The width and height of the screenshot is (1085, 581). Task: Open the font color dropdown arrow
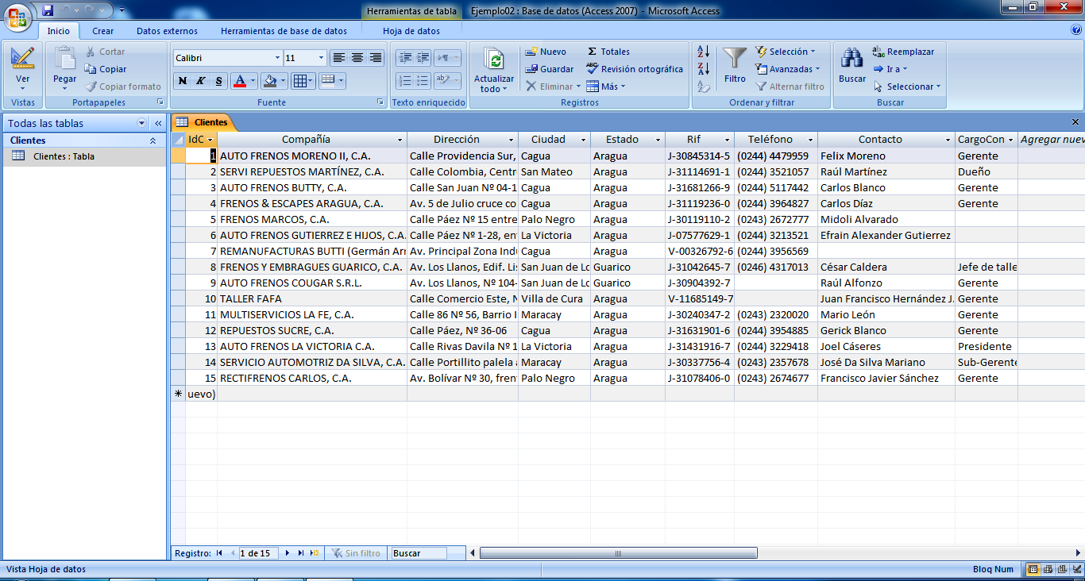(x=253, y=81)
